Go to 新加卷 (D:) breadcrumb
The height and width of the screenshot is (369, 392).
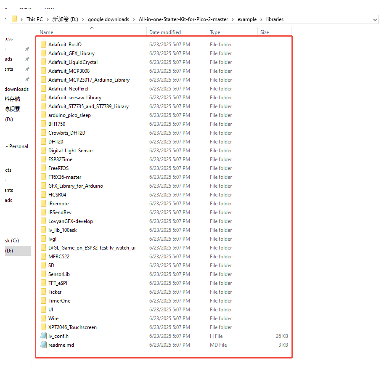(x=65, y=19)
